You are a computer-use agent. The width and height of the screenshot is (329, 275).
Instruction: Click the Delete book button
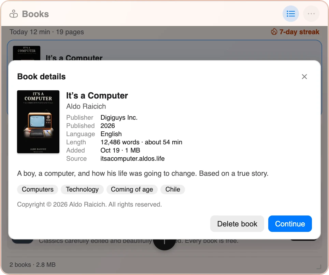tap(237, 224)
